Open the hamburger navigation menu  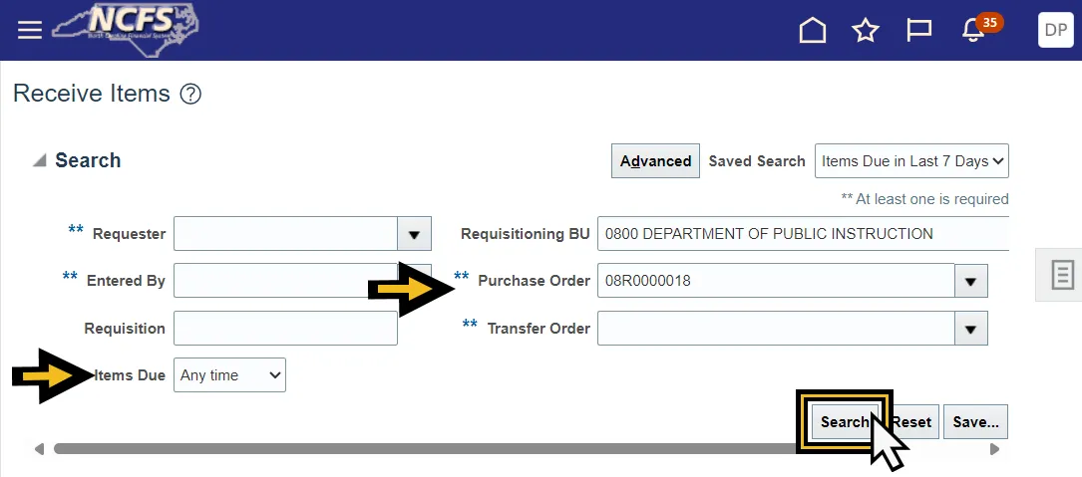[x=30, y=30]
